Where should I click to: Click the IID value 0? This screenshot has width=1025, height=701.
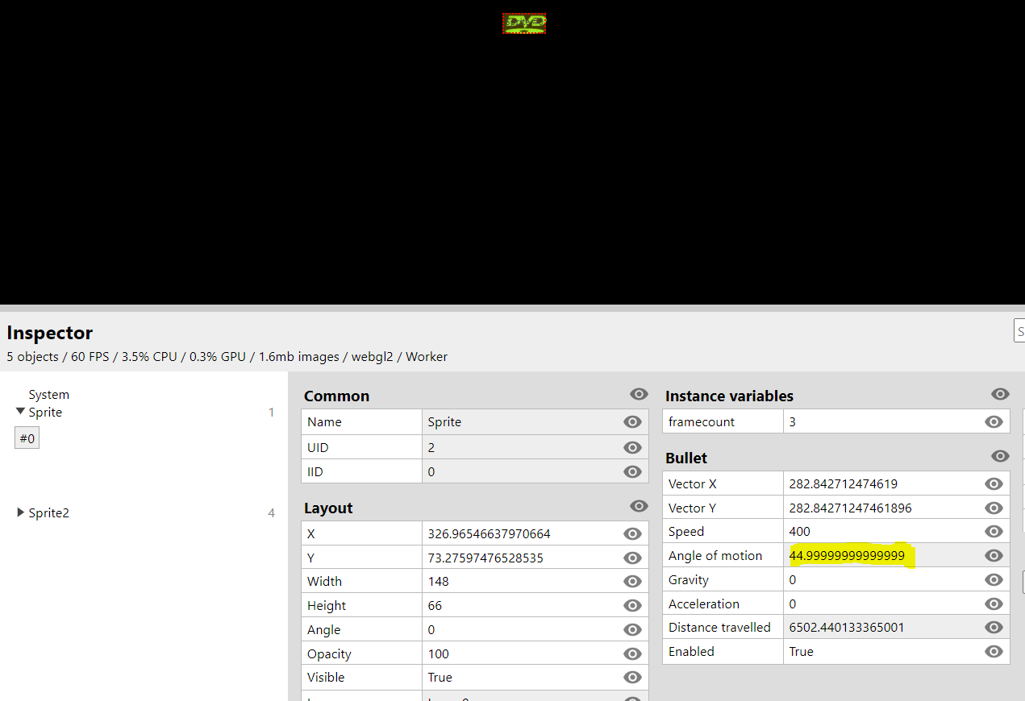431,471
